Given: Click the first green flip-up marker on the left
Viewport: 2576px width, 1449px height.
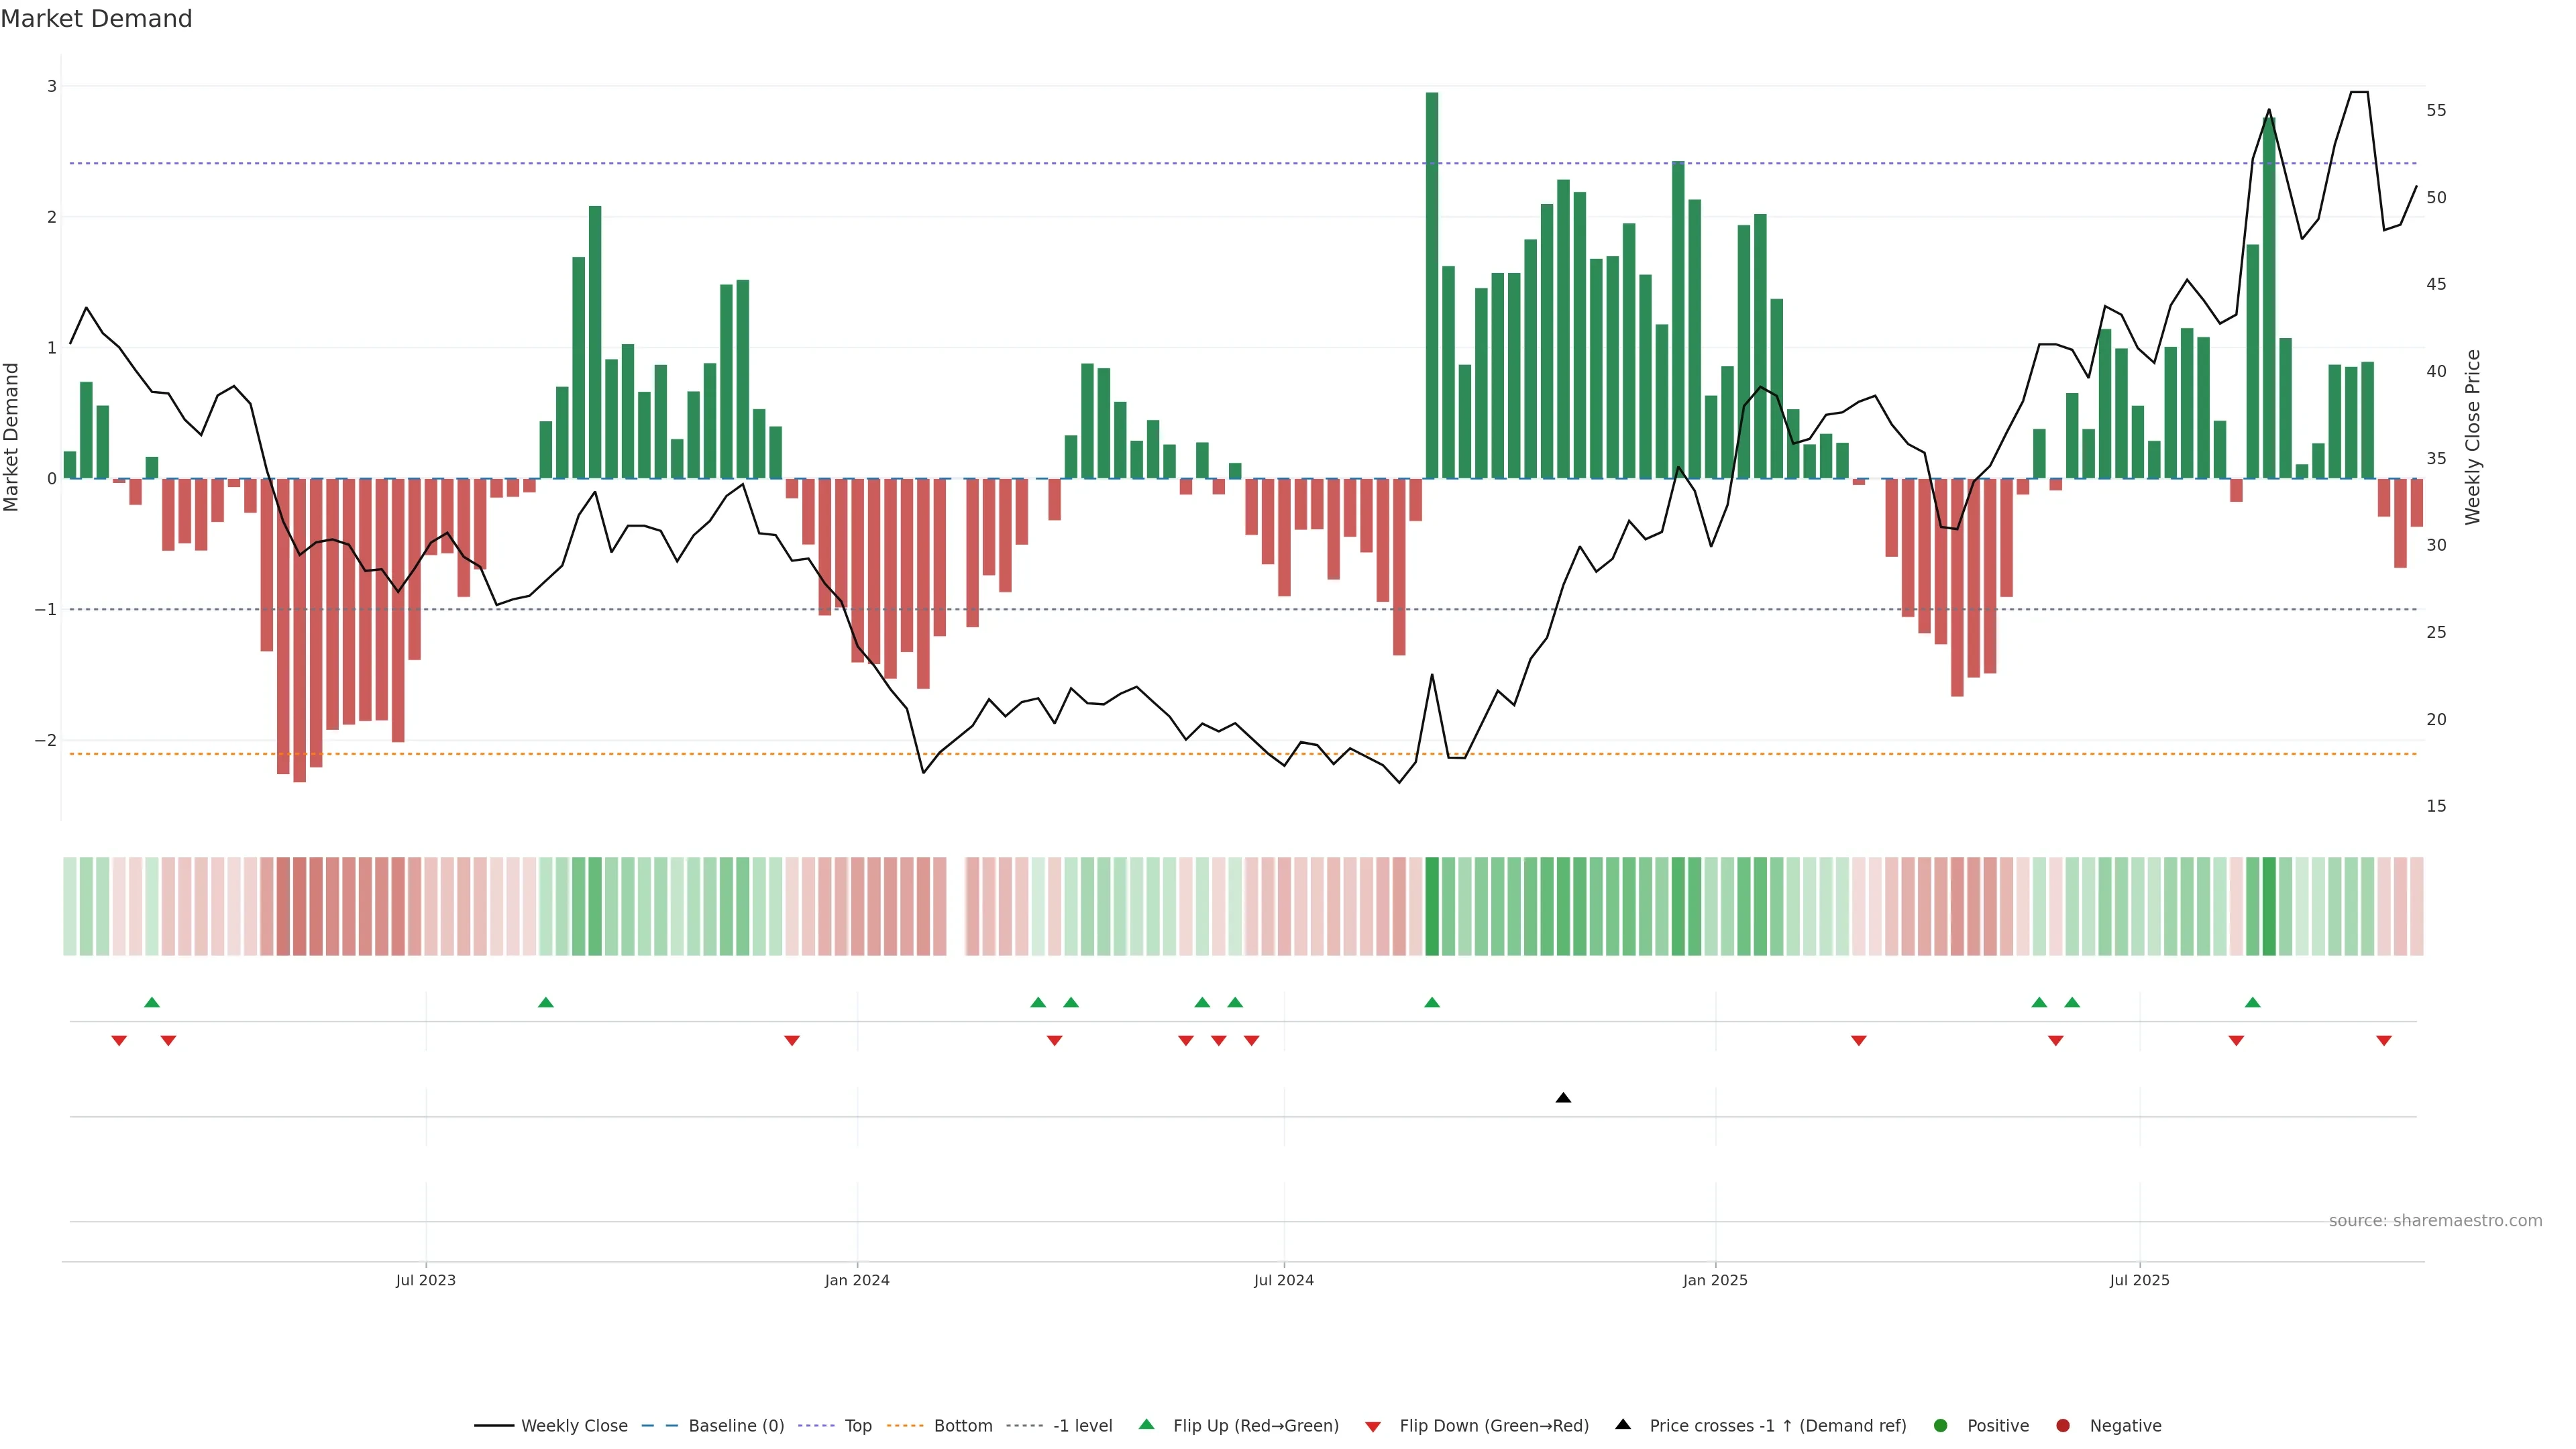Looking at the screenshot, I should point(152,1002).
